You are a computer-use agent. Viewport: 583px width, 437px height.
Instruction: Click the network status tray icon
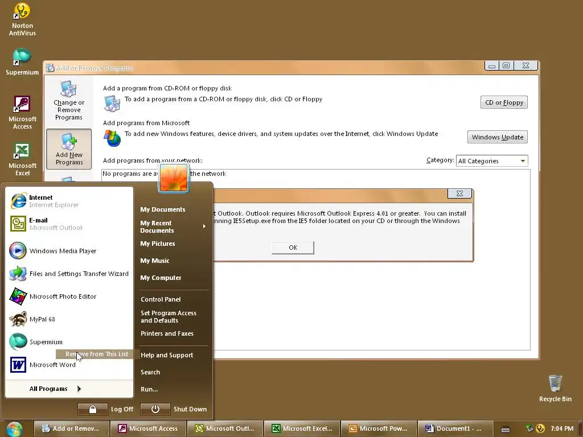[530, 428]
